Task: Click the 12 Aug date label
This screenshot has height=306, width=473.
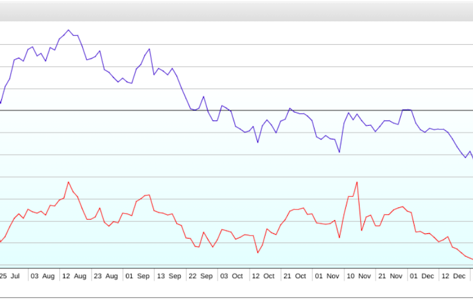Action: point(74,276)
